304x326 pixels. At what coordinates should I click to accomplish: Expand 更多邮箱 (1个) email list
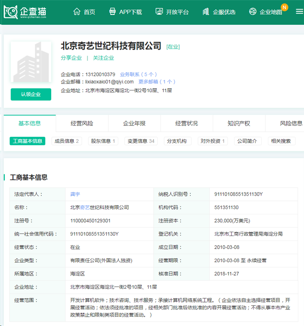point(157,82)
